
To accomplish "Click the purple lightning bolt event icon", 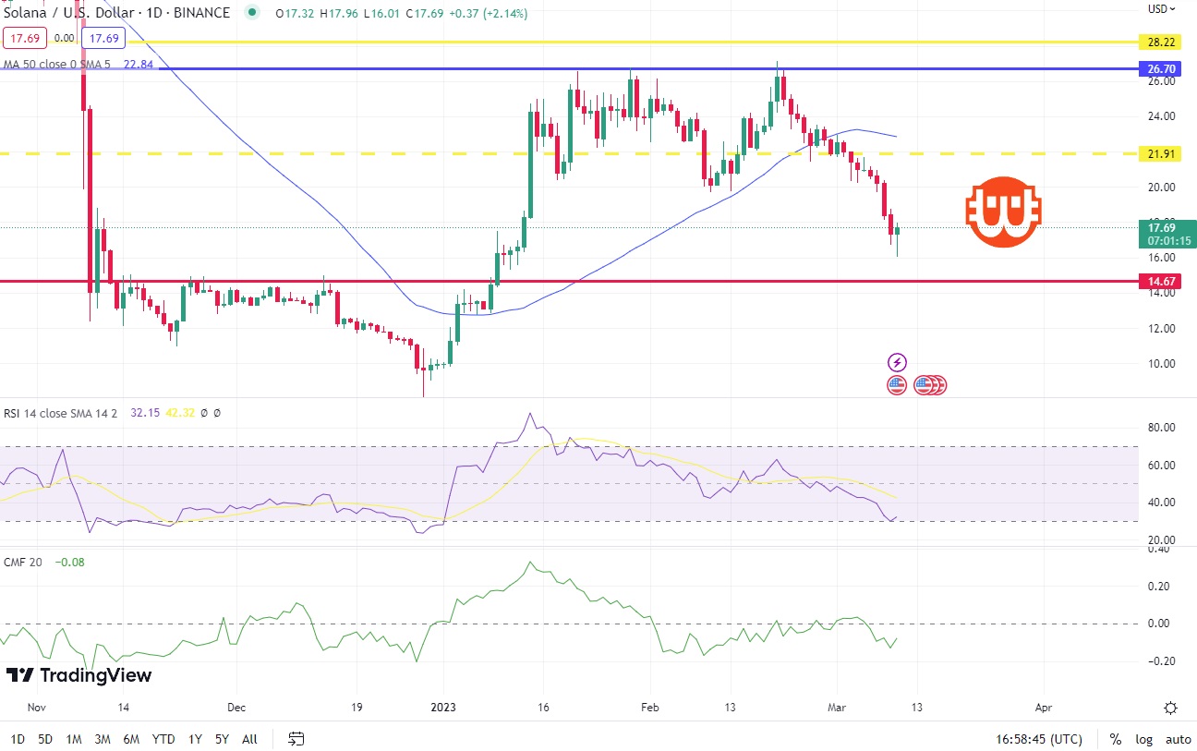I will click(x=897, y=363).
